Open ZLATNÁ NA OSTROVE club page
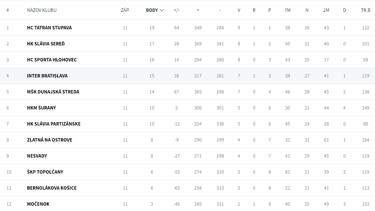 pos(49,140)
